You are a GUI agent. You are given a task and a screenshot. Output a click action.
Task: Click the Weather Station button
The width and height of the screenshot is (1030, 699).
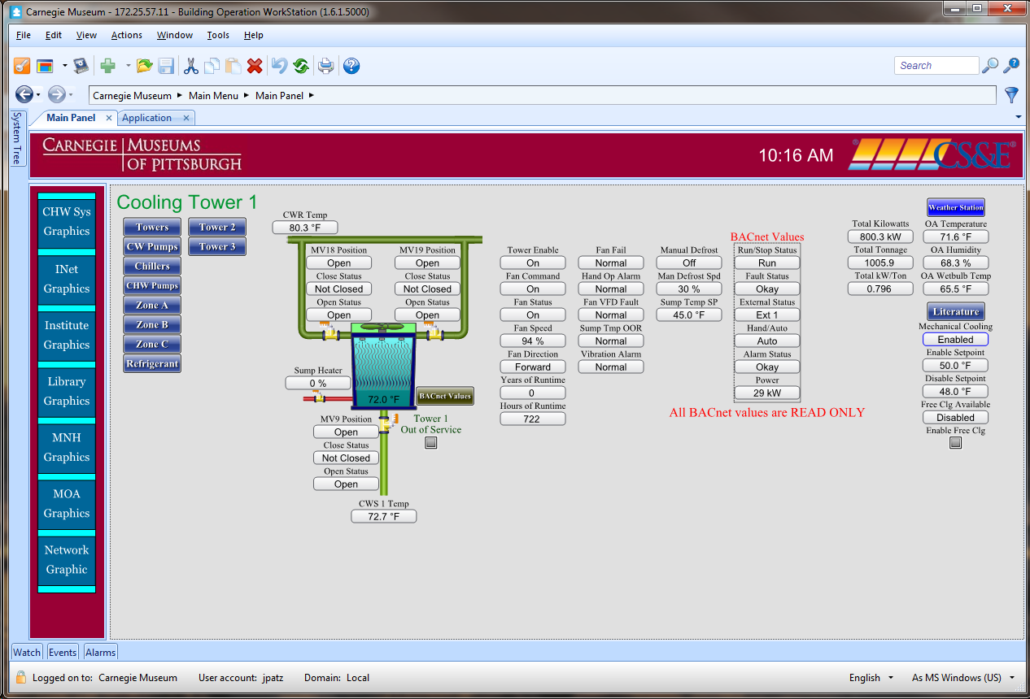click(956, 207)
